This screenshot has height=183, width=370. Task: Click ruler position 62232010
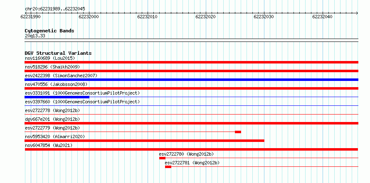click(147, 17)
